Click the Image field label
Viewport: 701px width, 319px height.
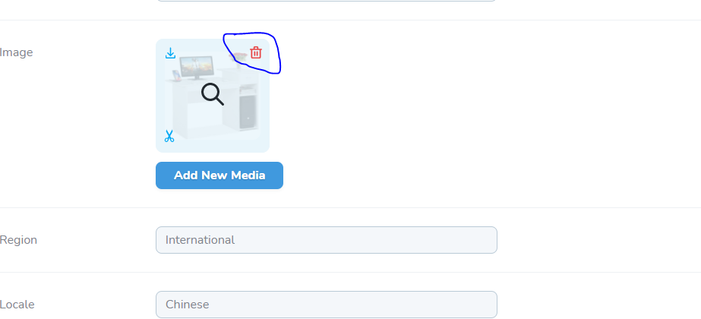coord(17,52)
